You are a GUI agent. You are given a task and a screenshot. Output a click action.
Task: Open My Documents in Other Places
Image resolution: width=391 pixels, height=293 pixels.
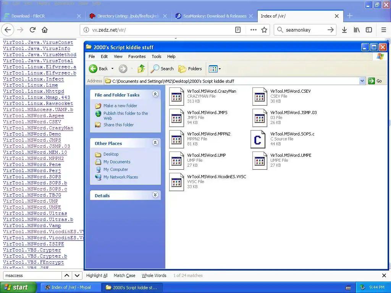click(117, 162)
